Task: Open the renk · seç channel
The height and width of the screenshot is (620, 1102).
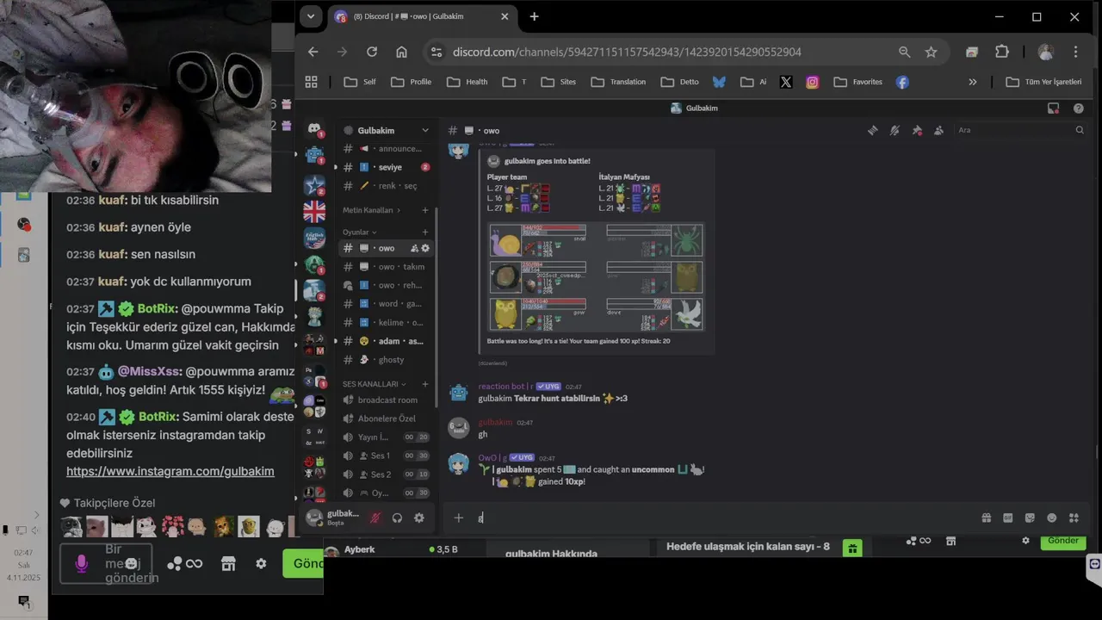Action: tap(385, 186)
